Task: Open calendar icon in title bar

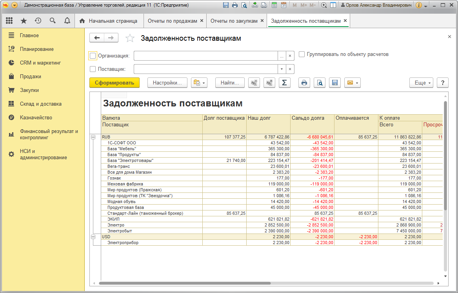Action: coord(284,5)
